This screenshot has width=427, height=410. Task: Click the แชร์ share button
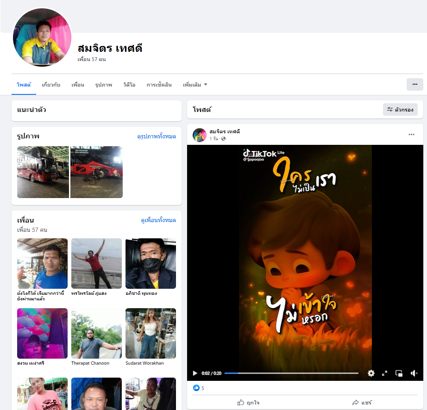[362, 403]
